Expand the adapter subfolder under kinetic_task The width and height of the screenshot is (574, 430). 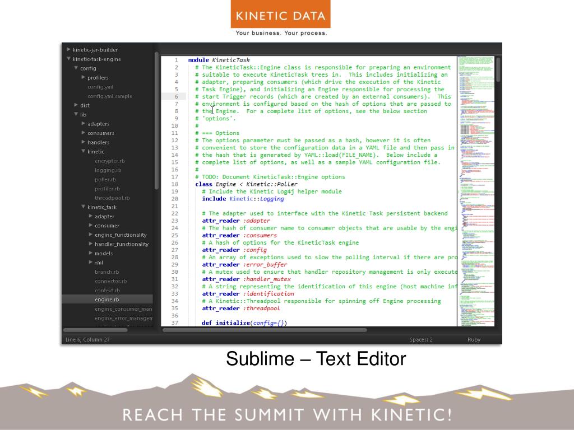coord(91,216)
